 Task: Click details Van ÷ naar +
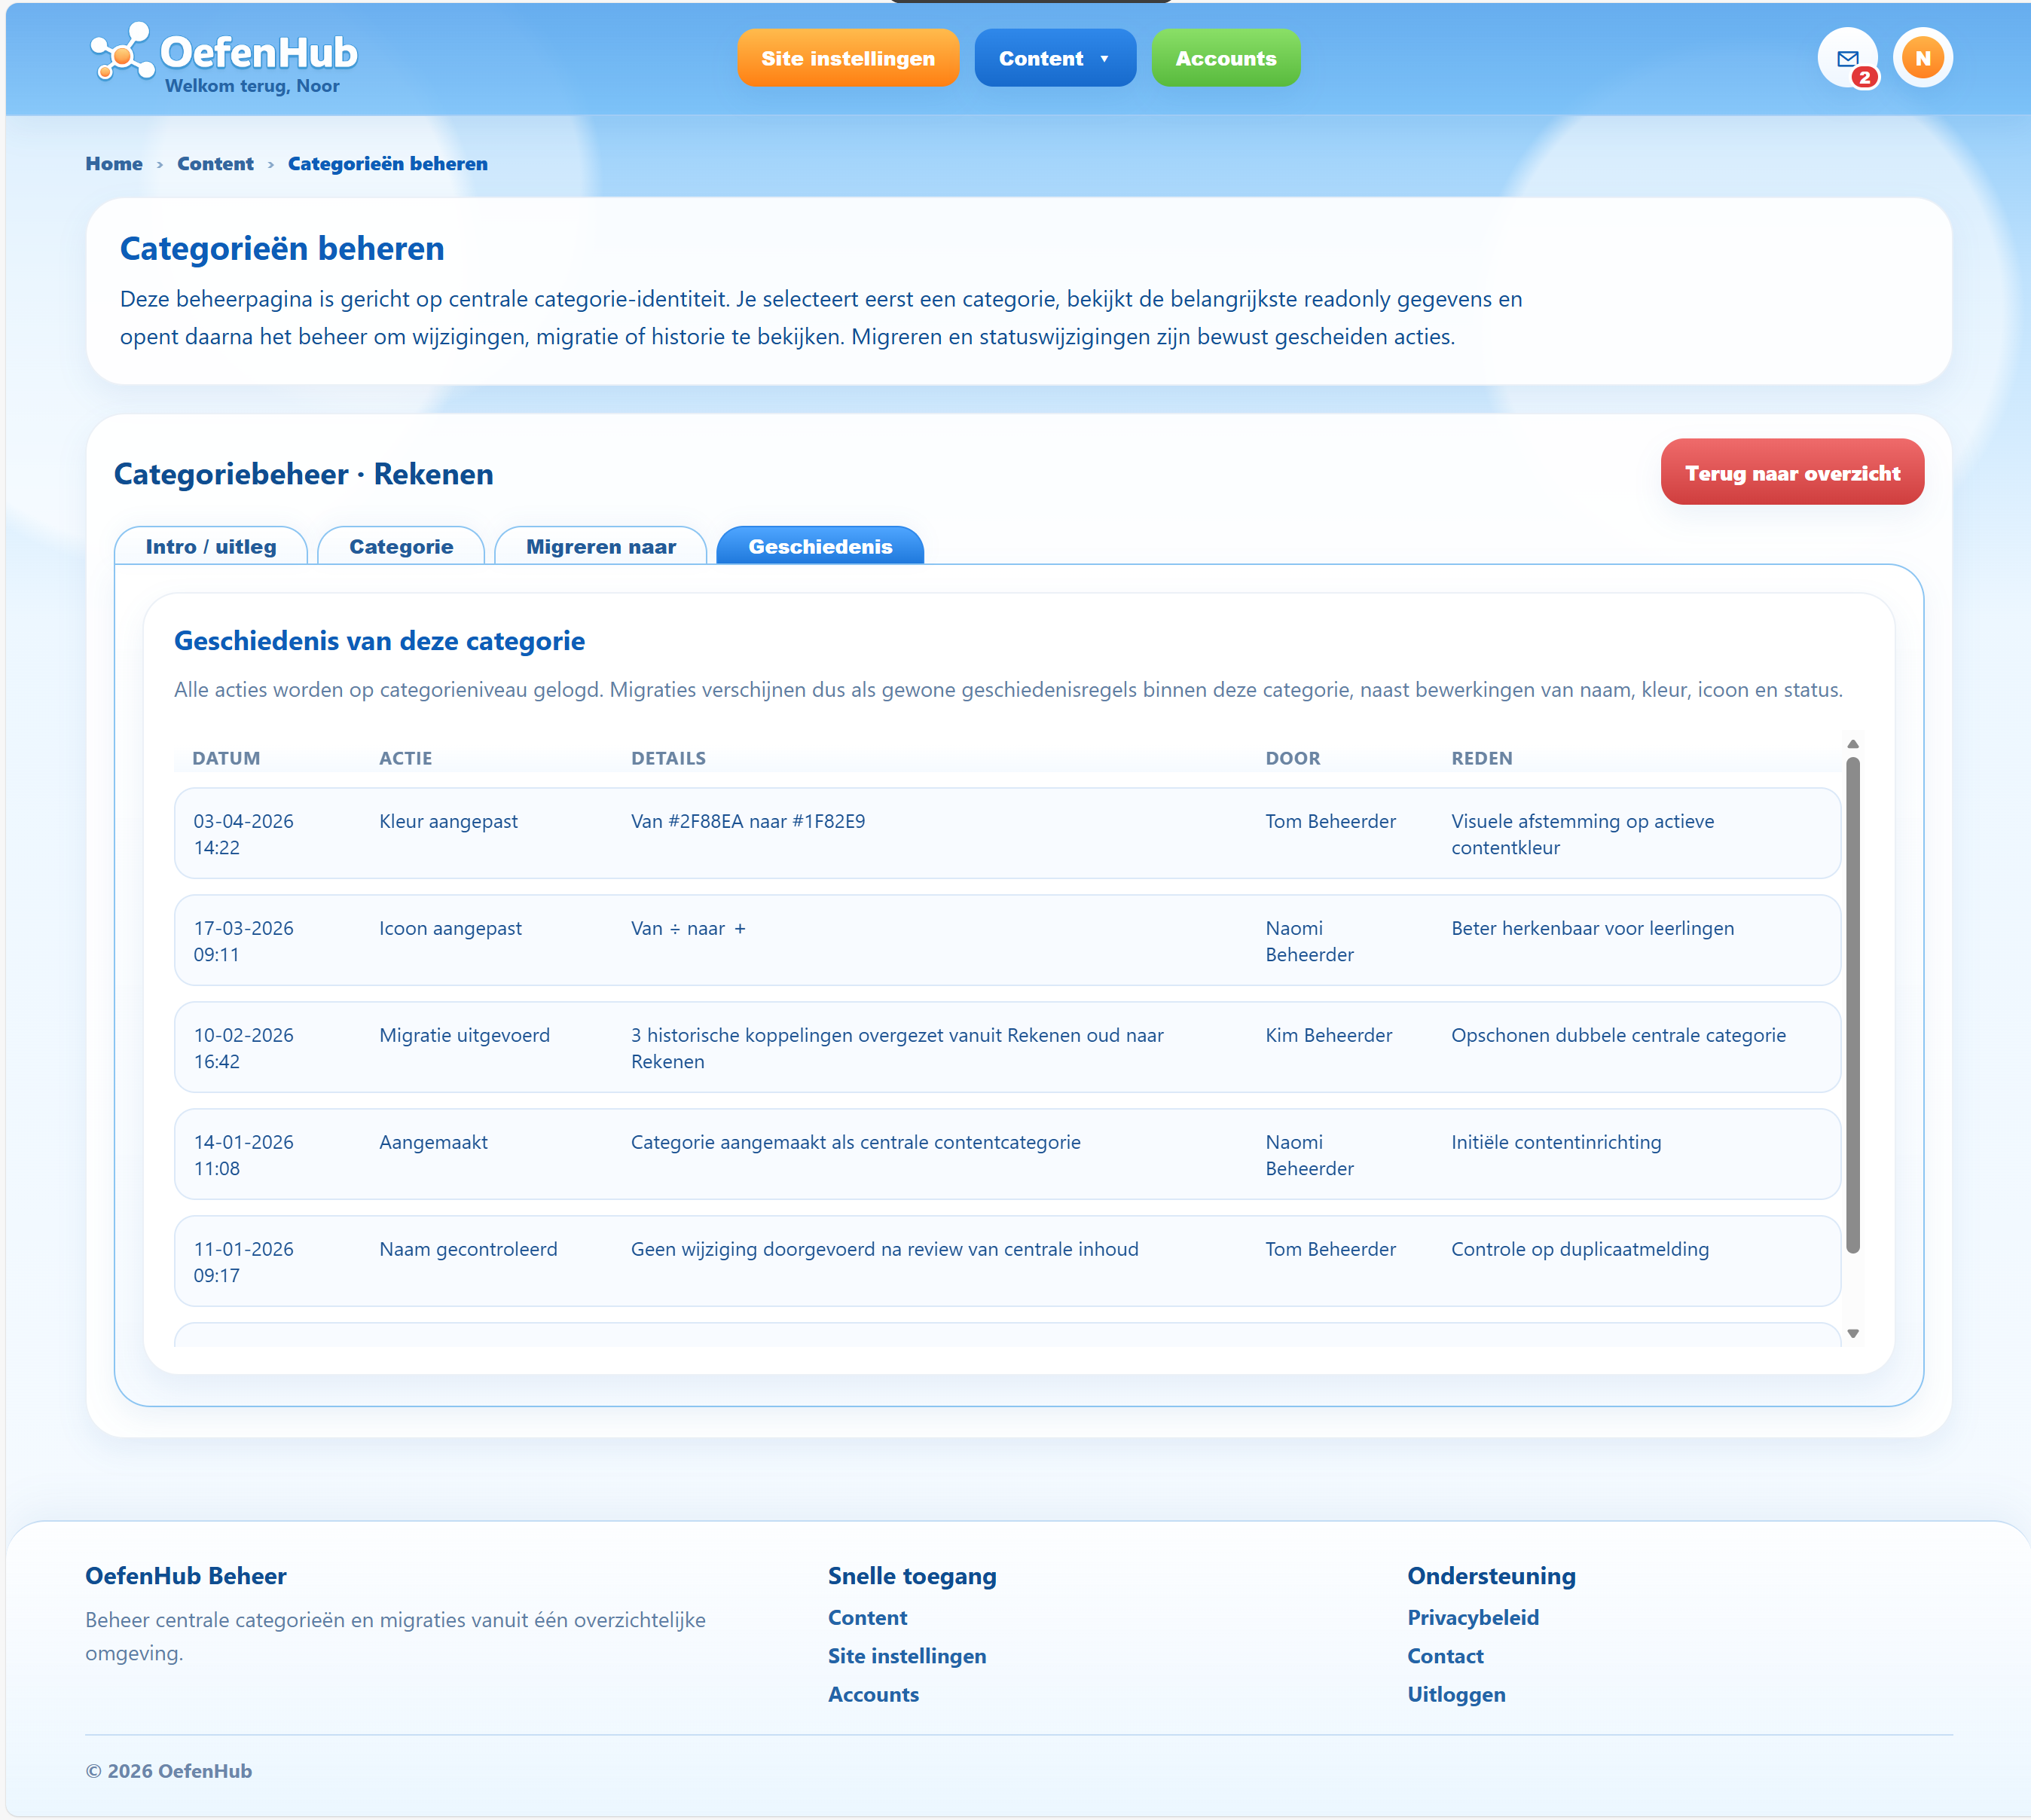coord(688,928)
